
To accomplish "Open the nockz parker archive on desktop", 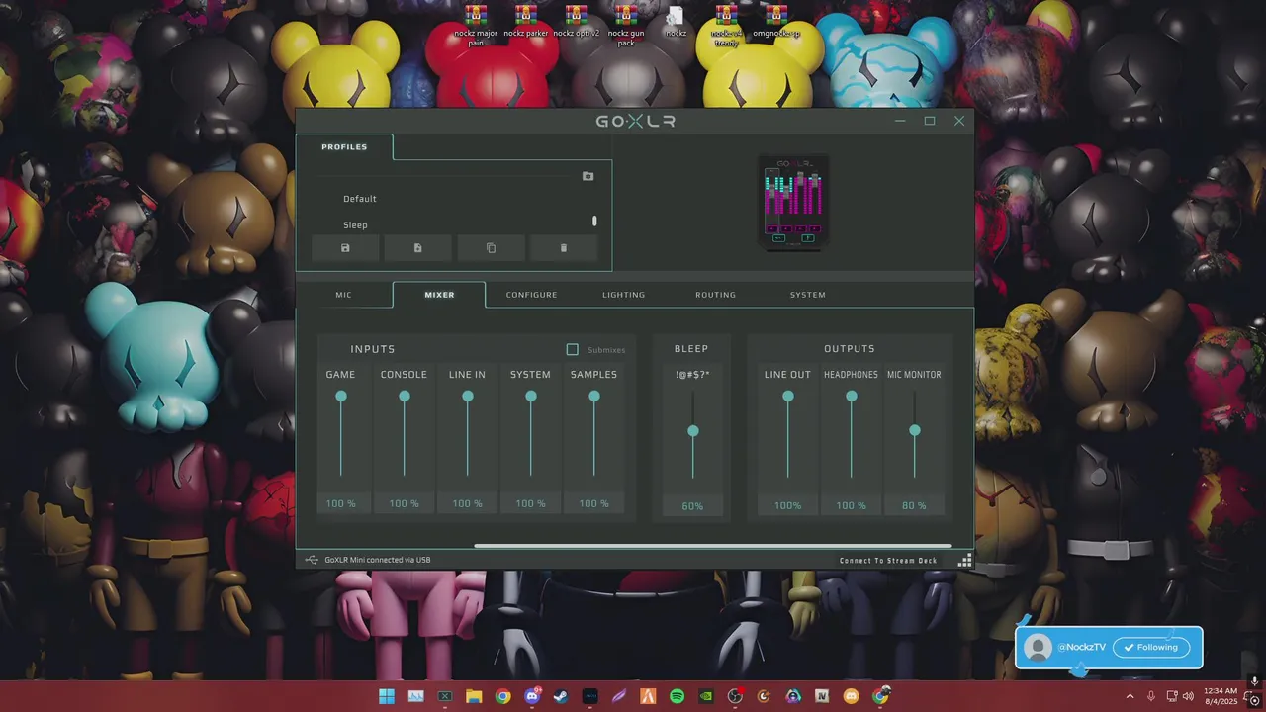I will (x=525, y=22).
